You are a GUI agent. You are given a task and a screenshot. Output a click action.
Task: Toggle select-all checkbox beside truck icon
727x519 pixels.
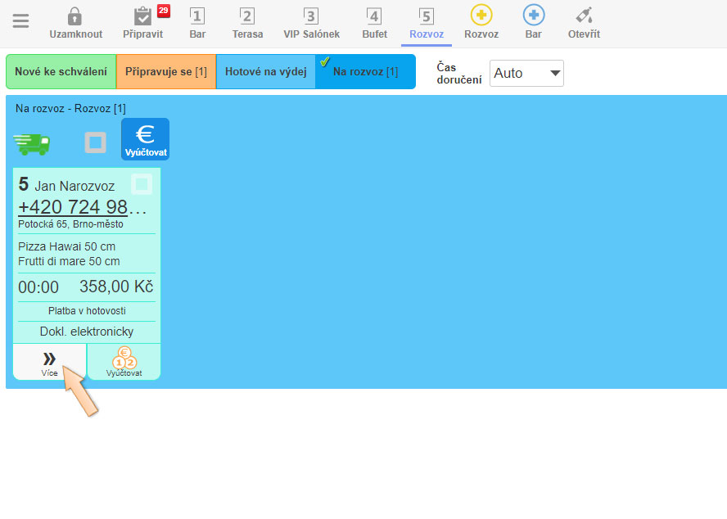pyautogui.click(x=96, y=142)
